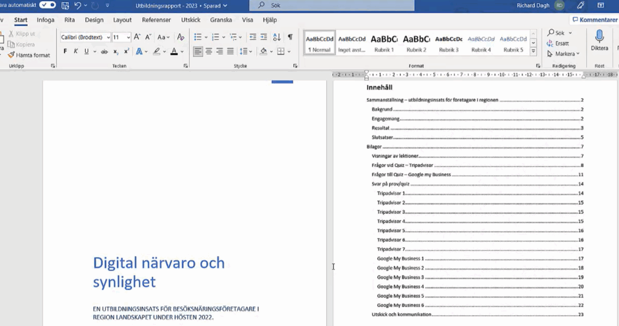Open the font size dropdown
This screenshot has width=619, height=326.
[x=128, y=37]
